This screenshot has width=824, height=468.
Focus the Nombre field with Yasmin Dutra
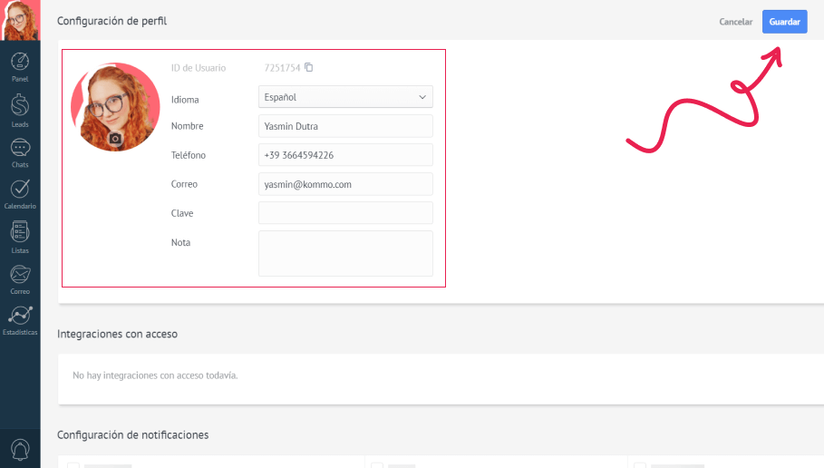click(x=345, y=126)
